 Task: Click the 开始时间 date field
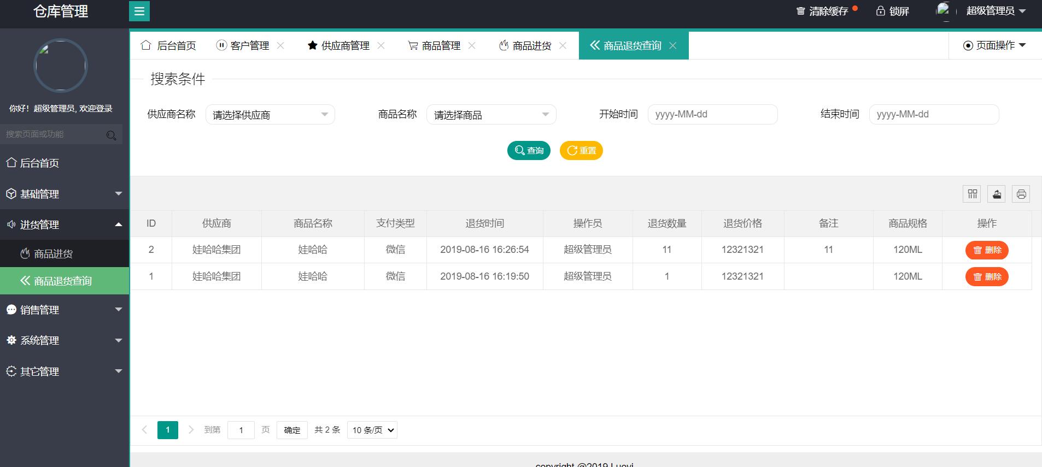click(712, 114)
